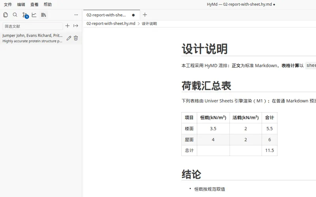Image resolution: width=316 pixels, height=197 pixels.
Task: Click cell value 3.5
Action: (x=213, y=129)
